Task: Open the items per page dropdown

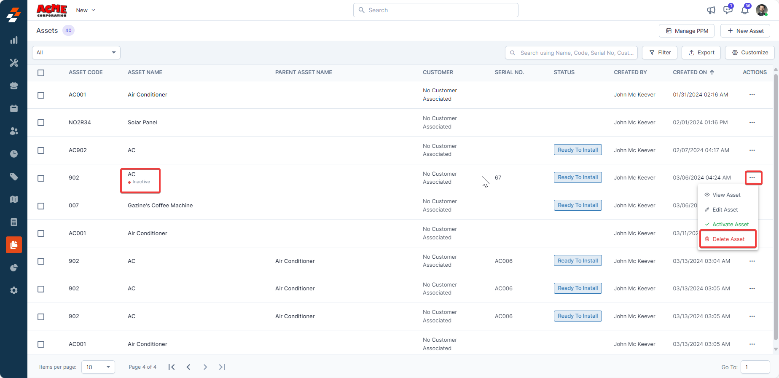Action: point(98,367)
